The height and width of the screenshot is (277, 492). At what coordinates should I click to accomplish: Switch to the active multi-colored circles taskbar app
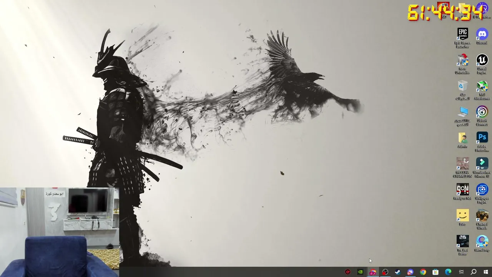point(372,272)
